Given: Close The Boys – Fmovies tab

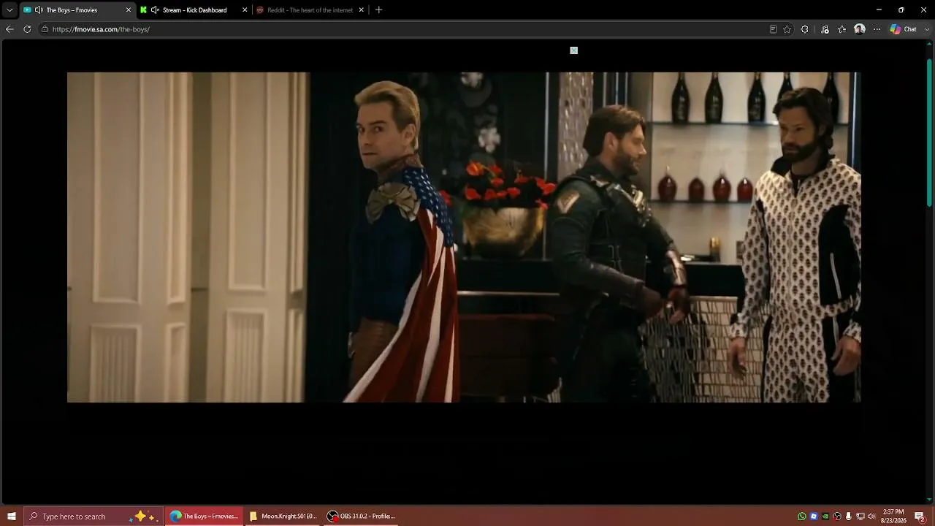Looking at the screenshot, I should coord(129,10).
